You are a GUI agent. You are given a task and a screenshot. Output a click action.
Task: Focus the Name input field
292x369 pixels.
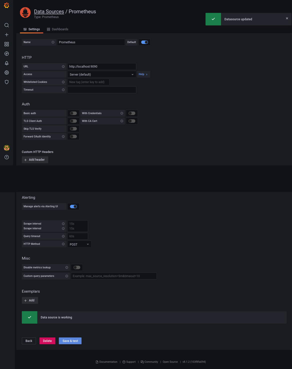tap(91, 42)
